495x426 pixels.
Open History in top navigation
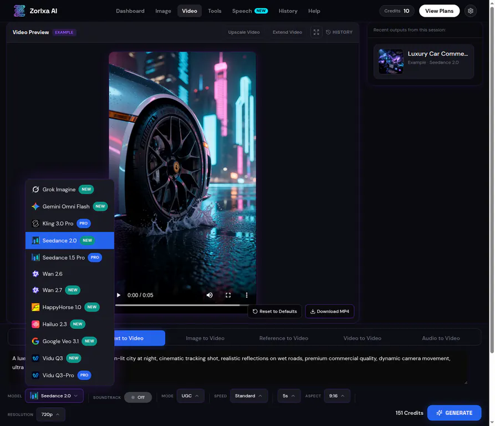click(x=288, y=11)
